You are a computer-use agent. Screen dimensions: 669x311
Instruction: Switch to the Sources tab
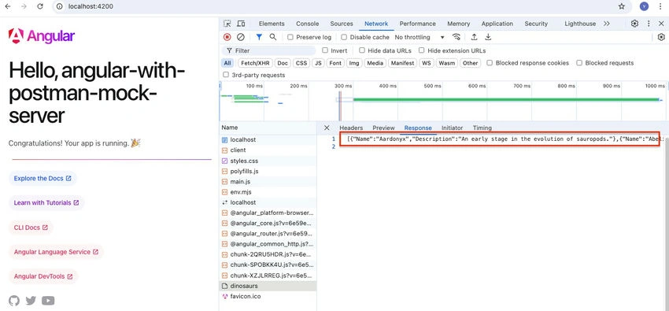pyautogui.click(x=342, y=24)
